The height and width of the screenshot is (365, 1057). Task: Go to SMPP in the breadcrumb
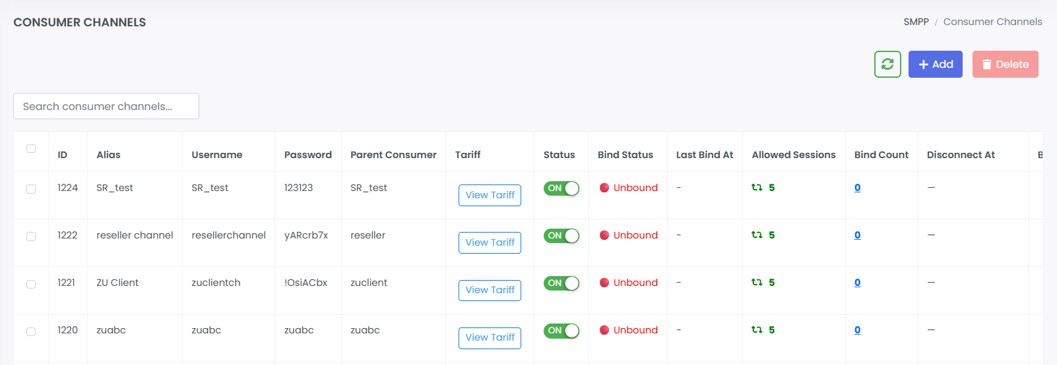[x=916, y=22]
